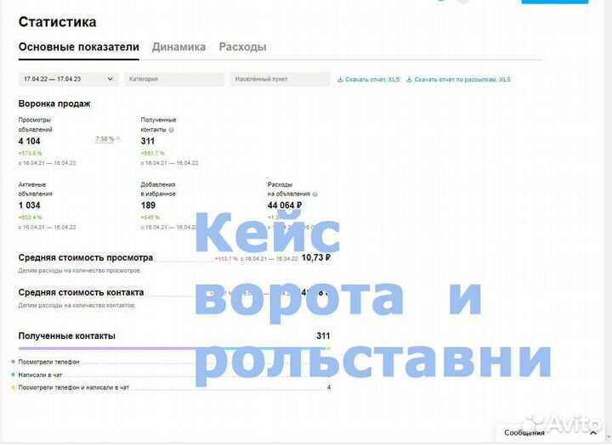Open the Сообщения chat panel
Image resolution: width=612 pixels, height=445 pixels.
pos(524,433)
